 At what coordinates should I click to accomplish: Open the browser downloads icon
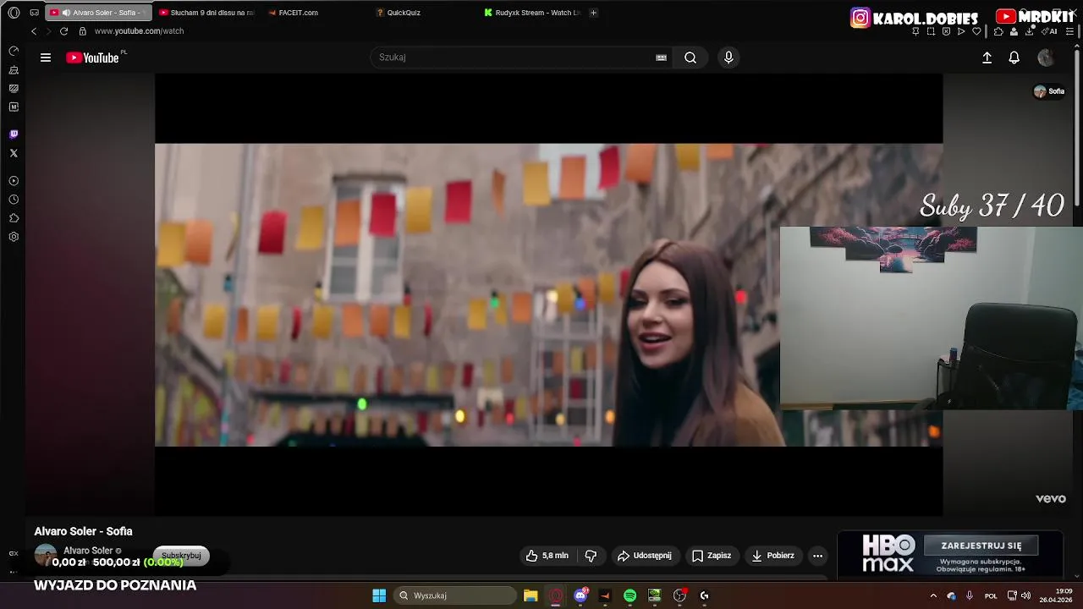point(1030,31)
